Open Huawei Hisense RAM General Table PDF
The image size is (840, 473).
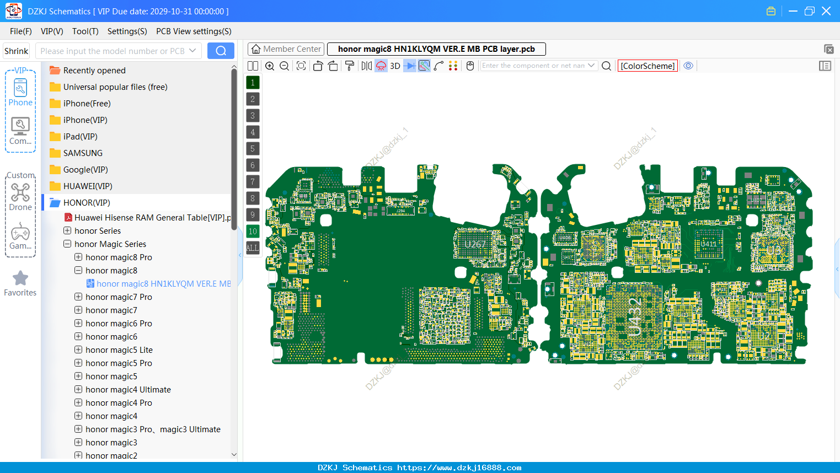click(147, 217)
